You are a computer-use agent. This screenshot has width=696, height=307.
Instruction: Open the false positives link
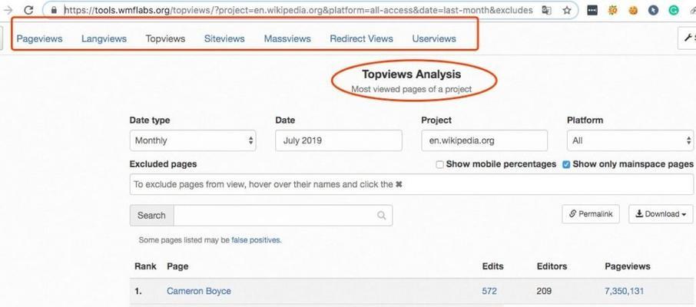tap(256, 240)
